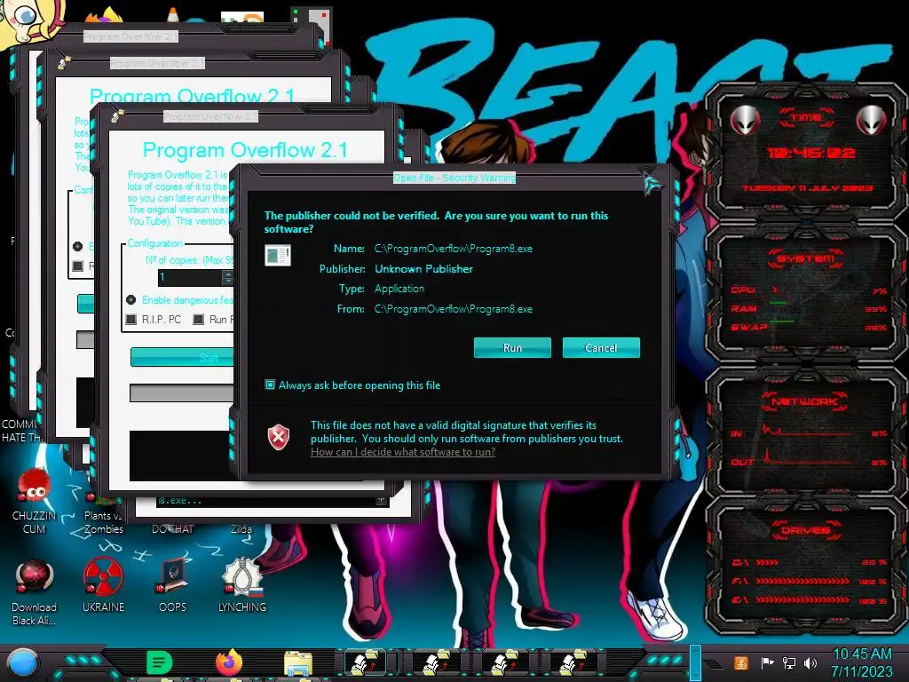Click the network OUT graph row
The height and width of the screenshot is (682, 909).
point(809,461)
